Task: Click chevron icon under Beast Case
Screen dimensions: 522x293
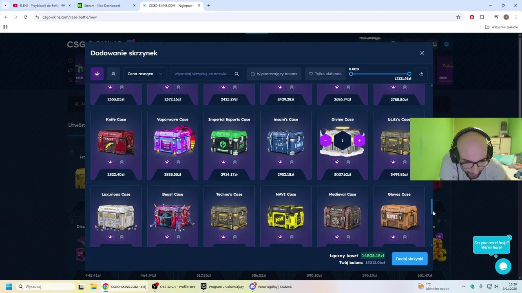Action: (x=178, y=237)
